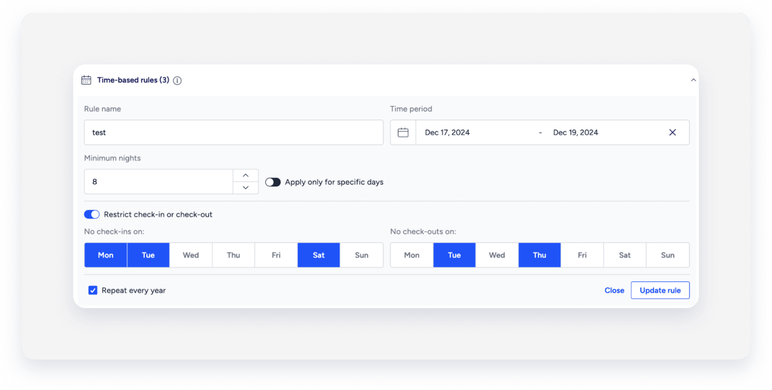Deselect Sat under No check-ins on

coord(319,255)
